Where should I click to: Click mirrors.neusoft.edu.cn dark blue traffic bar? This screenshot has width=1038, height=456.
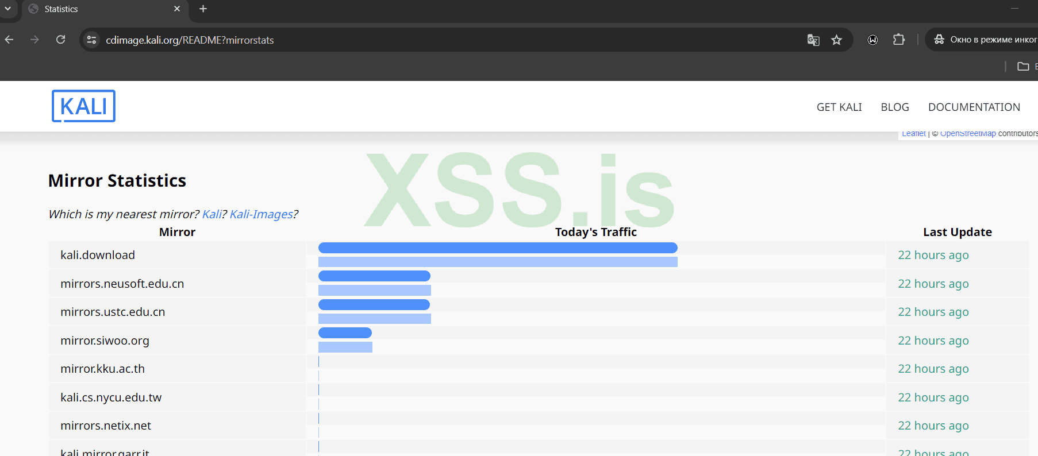374,276
